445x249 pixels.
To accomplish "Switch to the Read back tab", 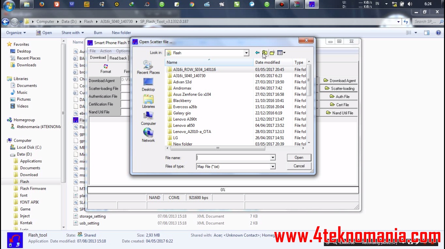I will [118, 58].
